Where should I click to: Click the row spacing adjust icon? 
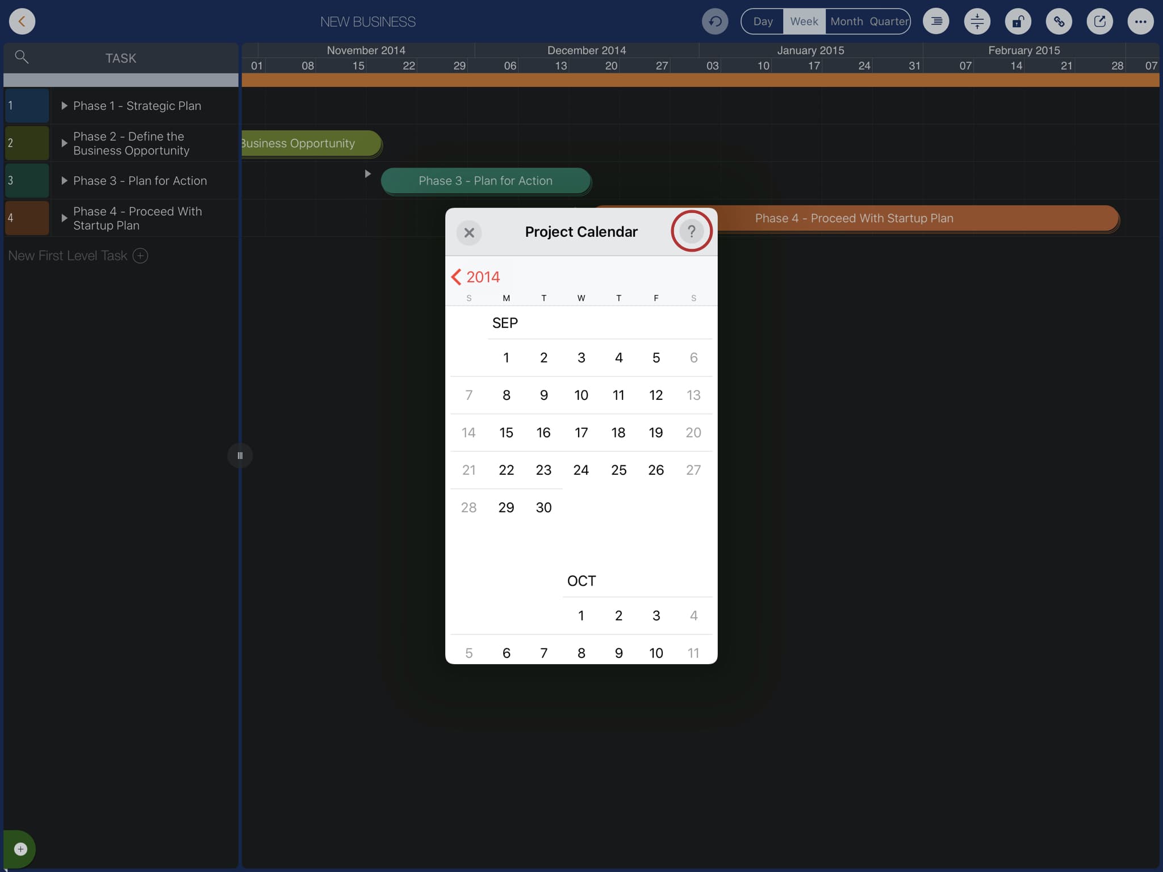pyautogui.click(x=977, y=22)
